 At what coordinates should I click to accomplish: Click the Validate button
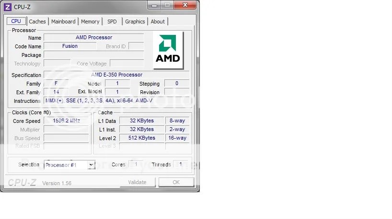point(137,182)
